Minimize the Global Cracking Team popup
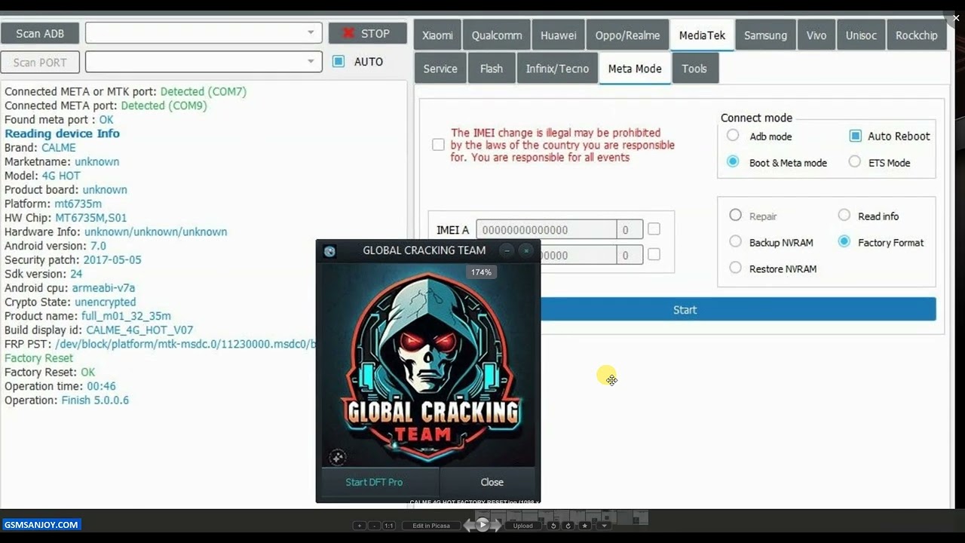 pyautogui.click(x=507, y=250)
